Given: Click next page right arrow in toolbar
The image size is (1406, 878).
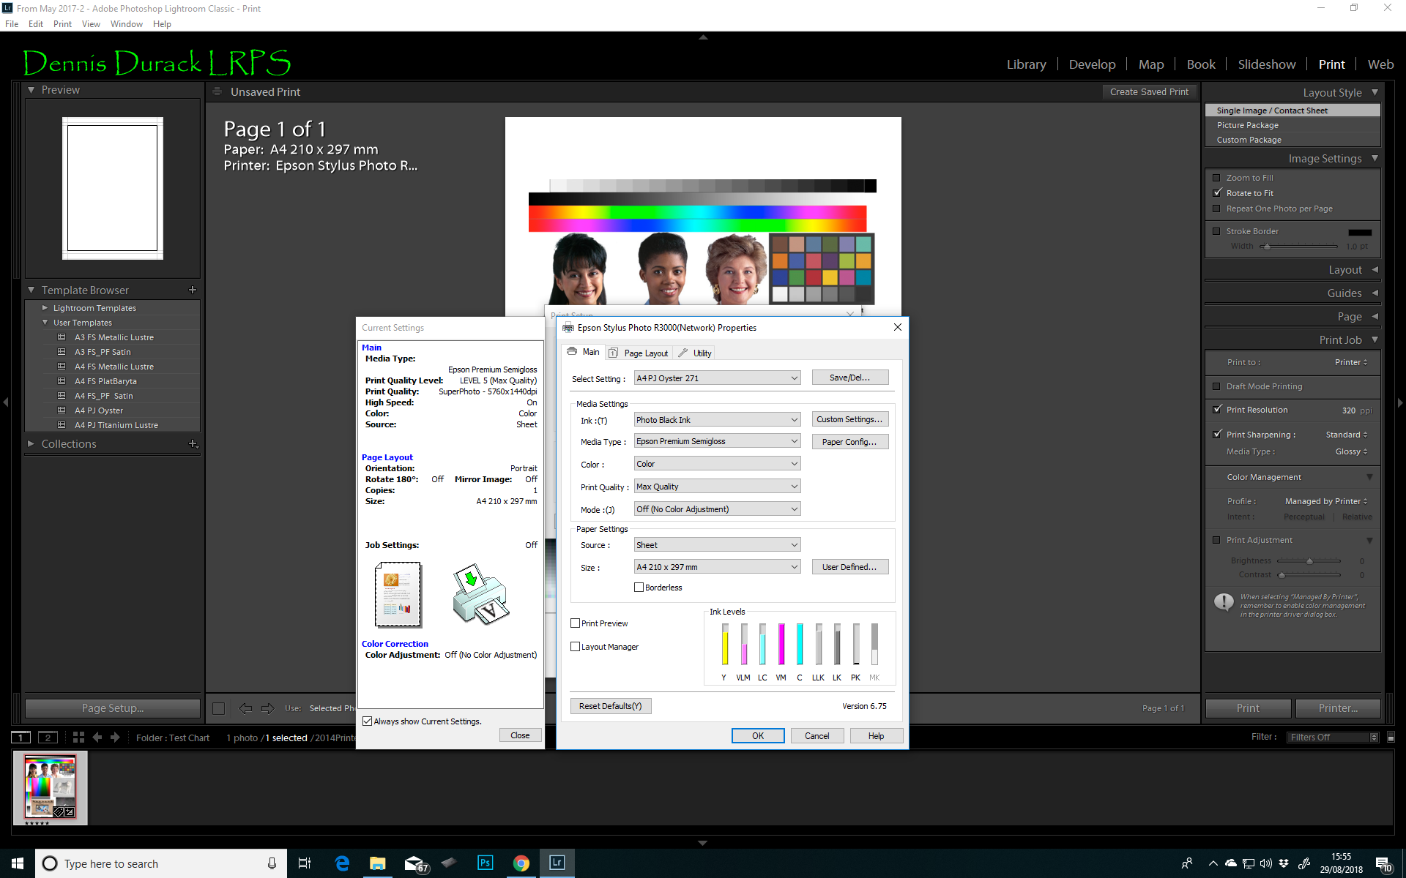Looking at the screenshot, I should 268,708.
